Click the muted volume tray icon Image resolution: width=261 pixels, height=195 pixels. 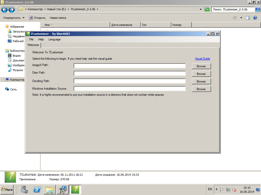[234, 189]
